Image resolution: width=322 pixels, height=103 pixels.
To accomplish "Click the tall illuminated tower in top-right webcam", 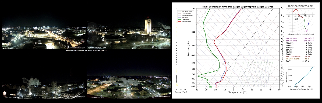I will [x=148, y=26].
